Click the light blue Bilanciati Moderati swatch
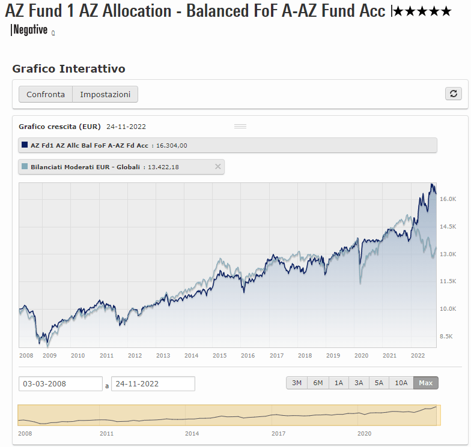 click(25, 167)
